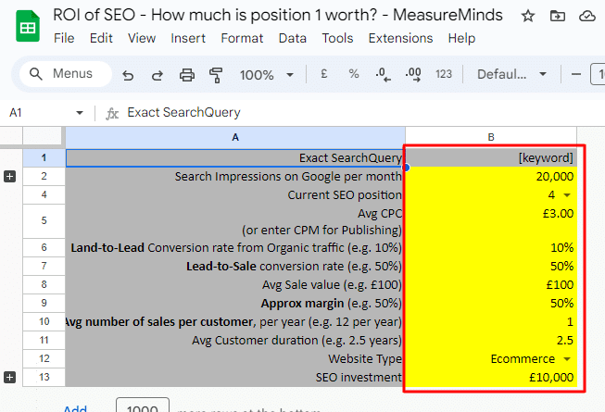Select column B header

[491, 137]
